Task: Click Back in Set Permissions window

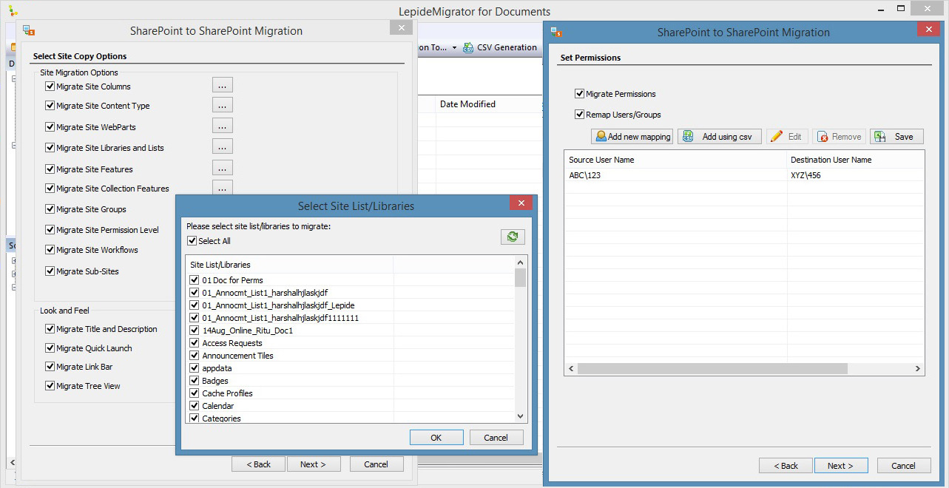Action: click(x=786, y=466)
